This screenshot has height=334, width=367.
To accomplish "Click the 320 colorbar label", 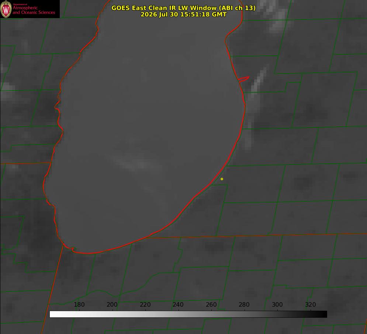I will 311,305.
